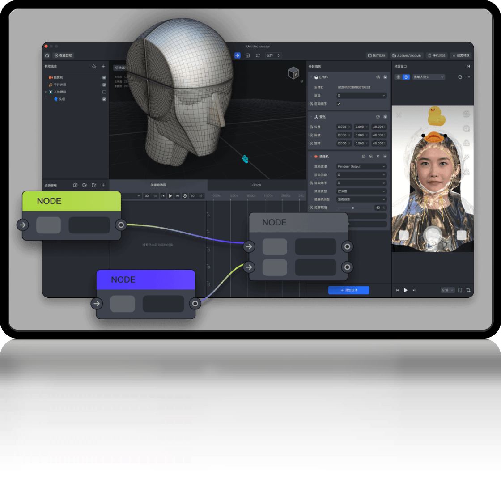Open the 世界 coordinate space dropdown

[x=273, y=55]
